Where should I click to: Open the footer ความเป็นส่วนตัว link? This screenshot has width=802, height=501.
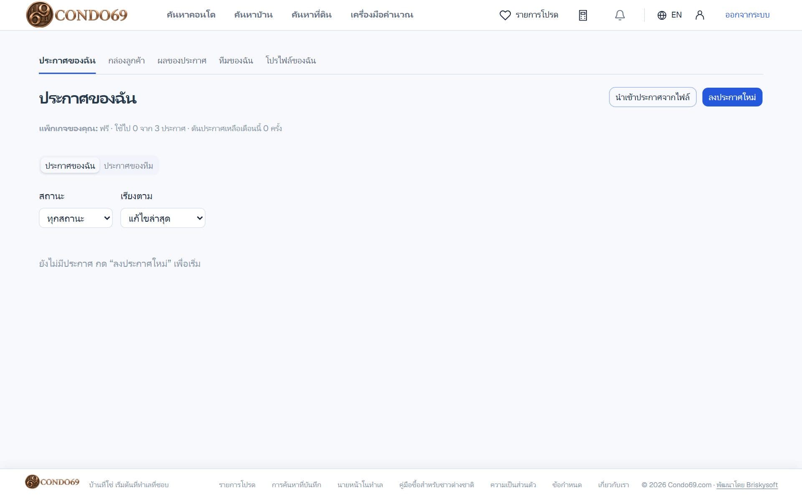[513, 485]
